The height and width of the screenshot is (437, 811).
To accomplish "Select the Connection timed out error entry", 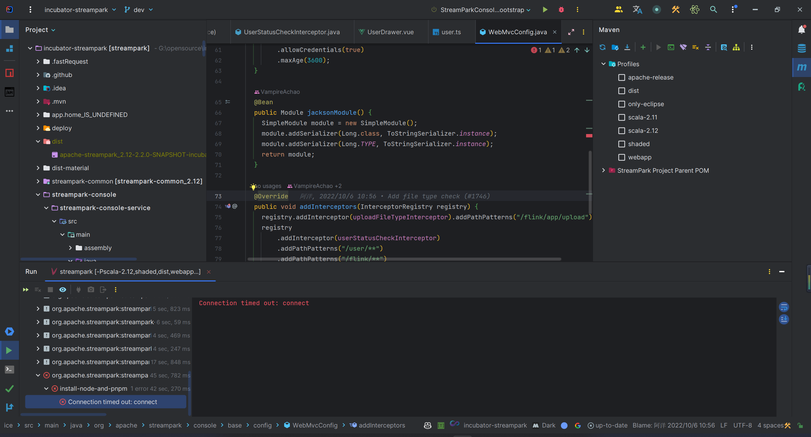I will 112,402.
